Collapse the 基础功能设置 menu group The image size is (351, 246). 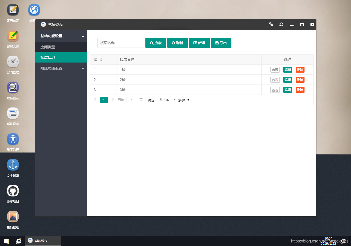[61, 36]
